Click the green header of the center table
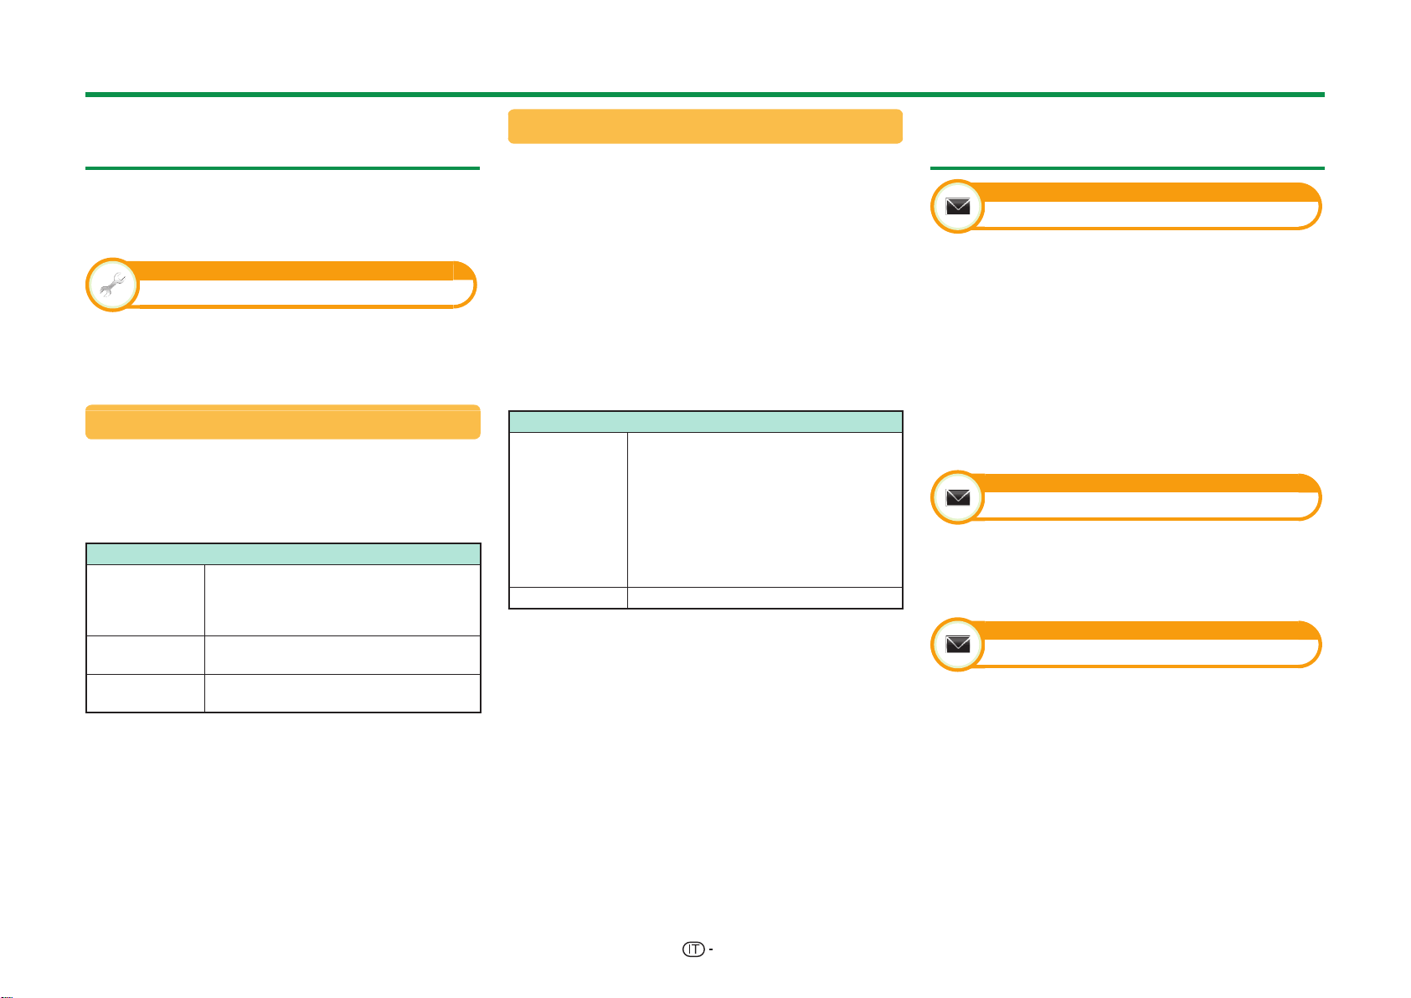This screenshot has height=998, width=1411. point(706,421)
